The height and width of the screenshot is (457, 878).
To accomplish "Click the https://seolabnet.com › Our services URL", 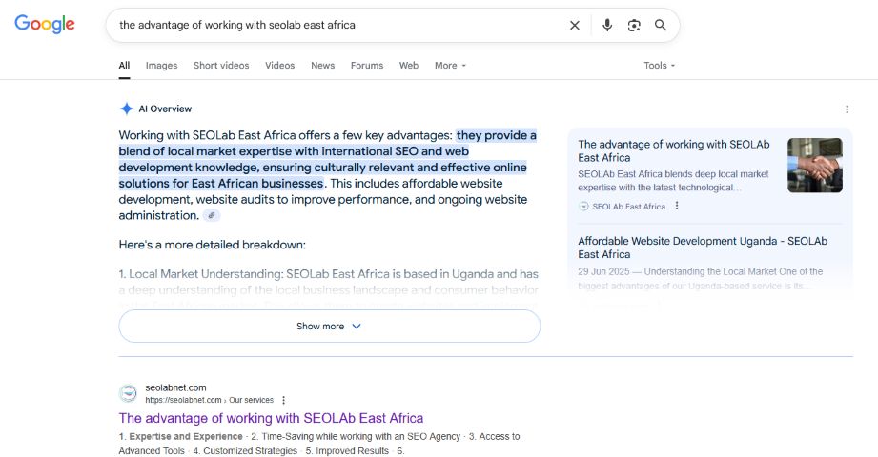I will [210, 400].
